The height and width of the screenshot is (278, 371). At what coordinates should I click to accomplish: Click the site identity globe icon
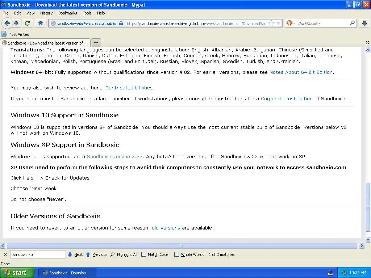pos(53,23)
